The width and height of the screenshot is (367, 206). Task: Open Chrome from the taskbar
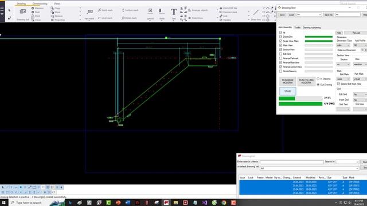click(224, 203)
